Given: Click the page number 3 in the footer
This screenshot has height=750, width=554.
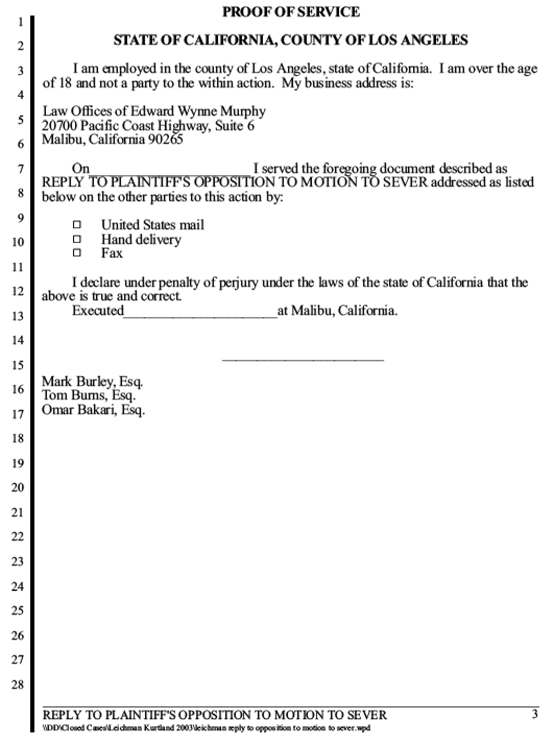Looking at the screenshot, I should coord(535,715).
